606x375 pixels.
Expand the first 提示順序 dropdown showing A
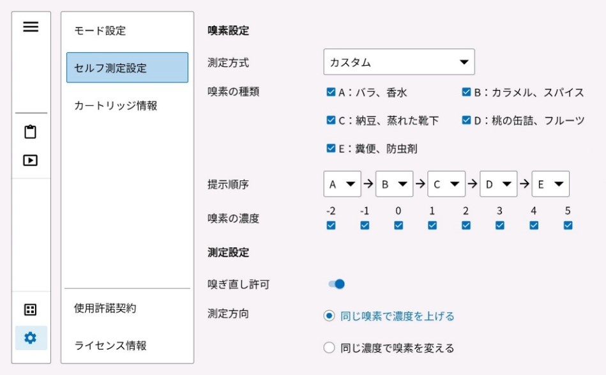pyautogui.click(x=342, y=184)
